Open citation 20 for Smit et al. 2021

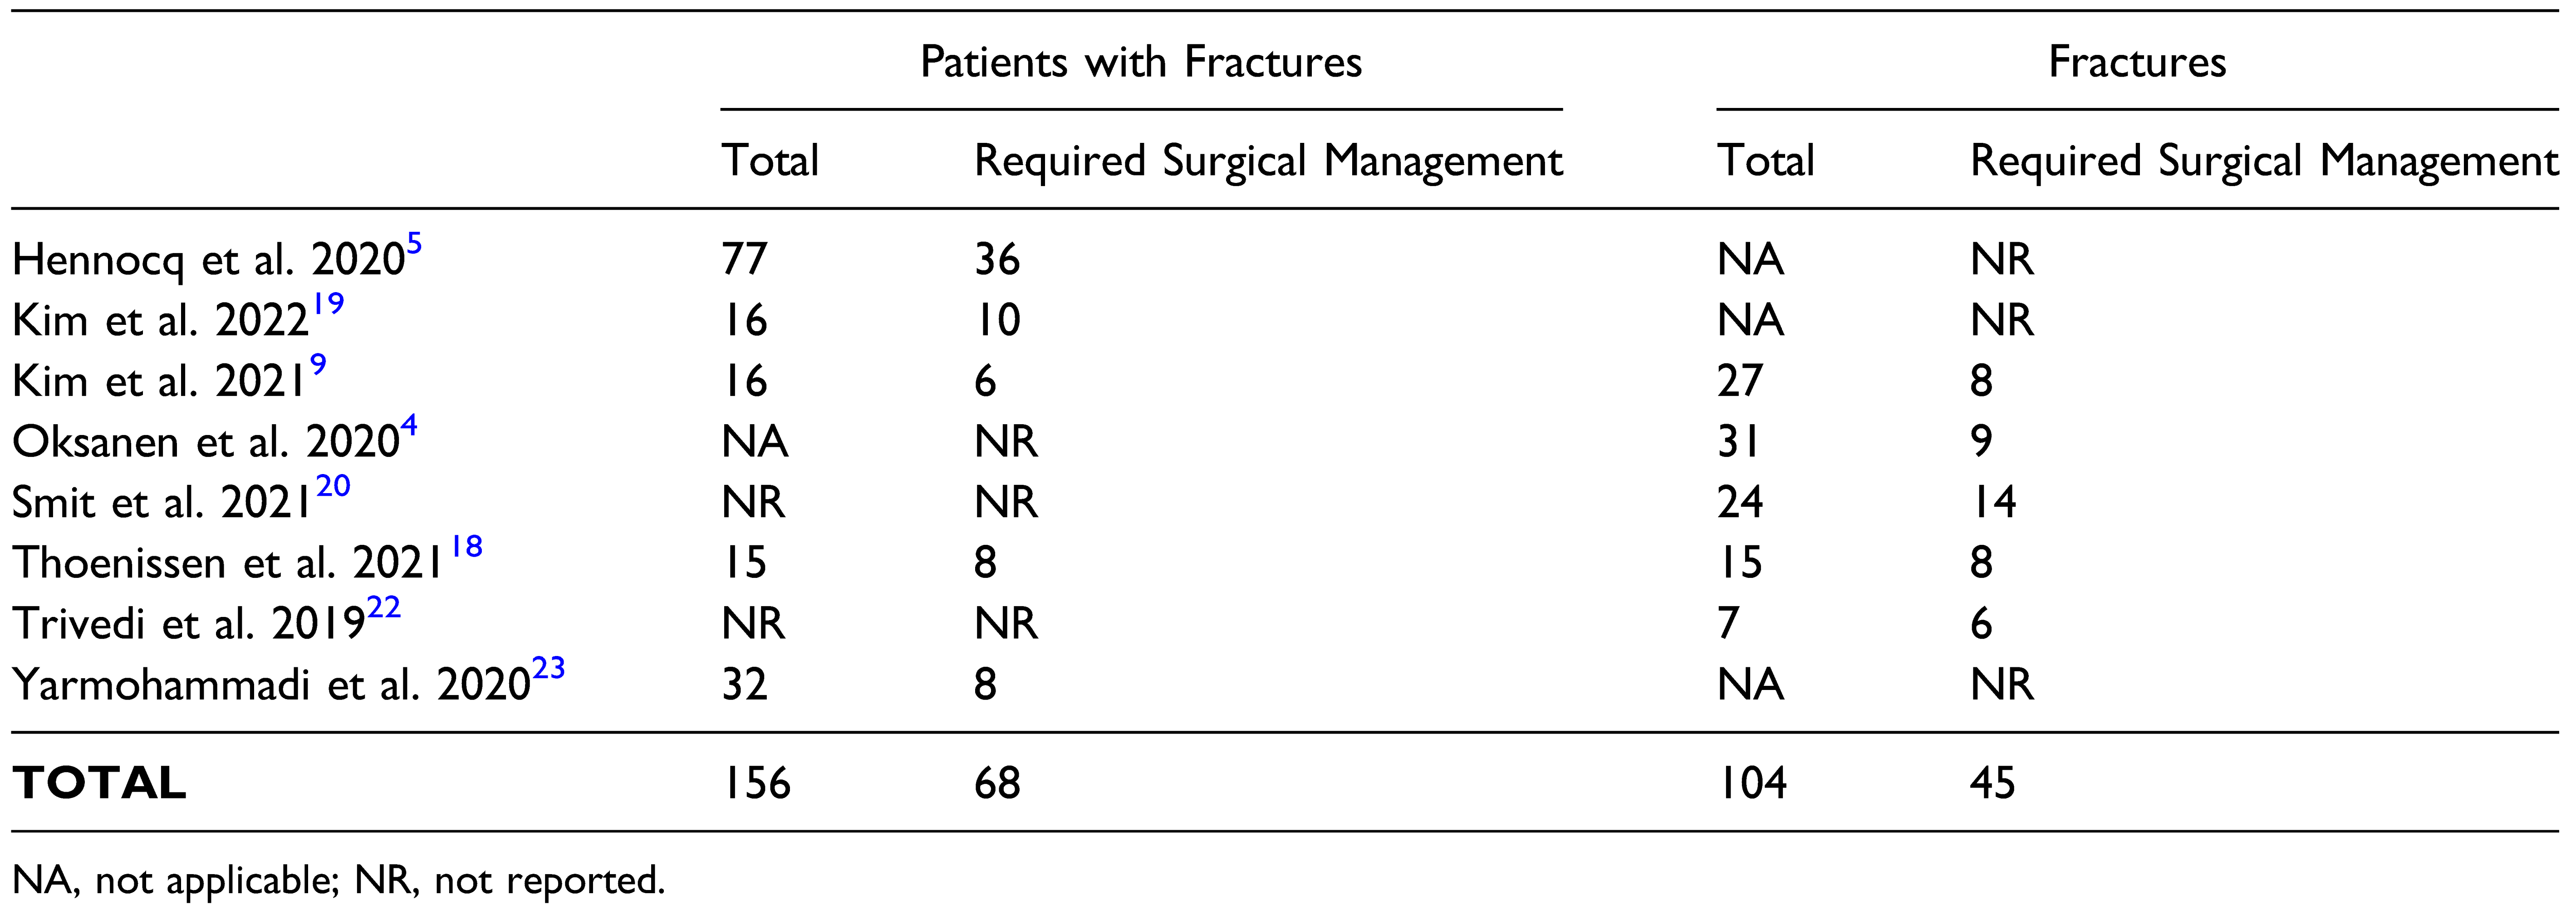pos(333,487)
